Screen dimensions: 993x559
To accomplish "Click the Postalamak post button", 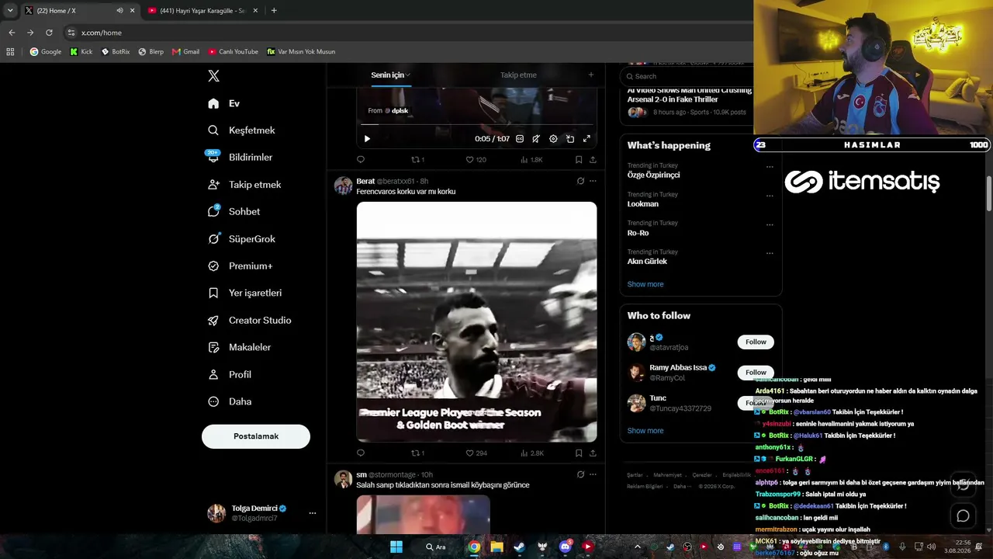I will coord(256,436).
